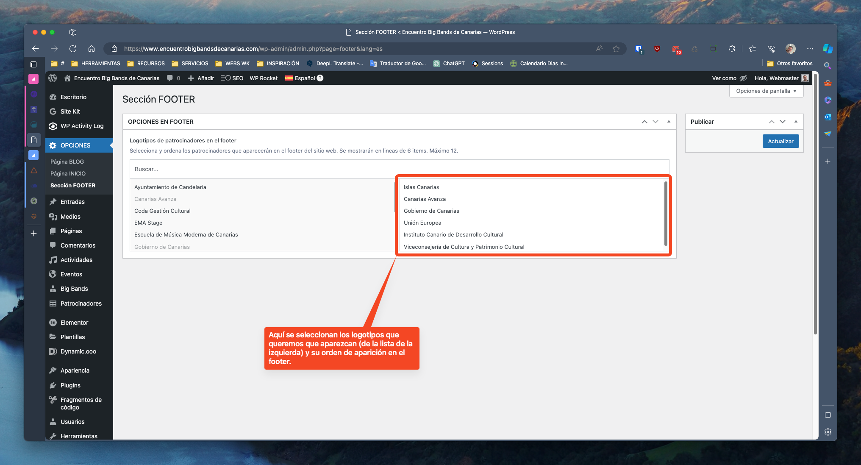861x465 pixels.
Task: Add page to favorites star icon
Action: click(616, 49)
